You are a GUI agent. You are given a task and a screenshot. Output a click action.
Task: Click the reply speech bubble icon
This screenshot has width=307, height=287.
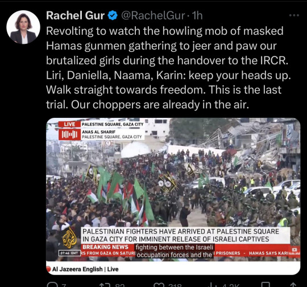tap(52, 285)
